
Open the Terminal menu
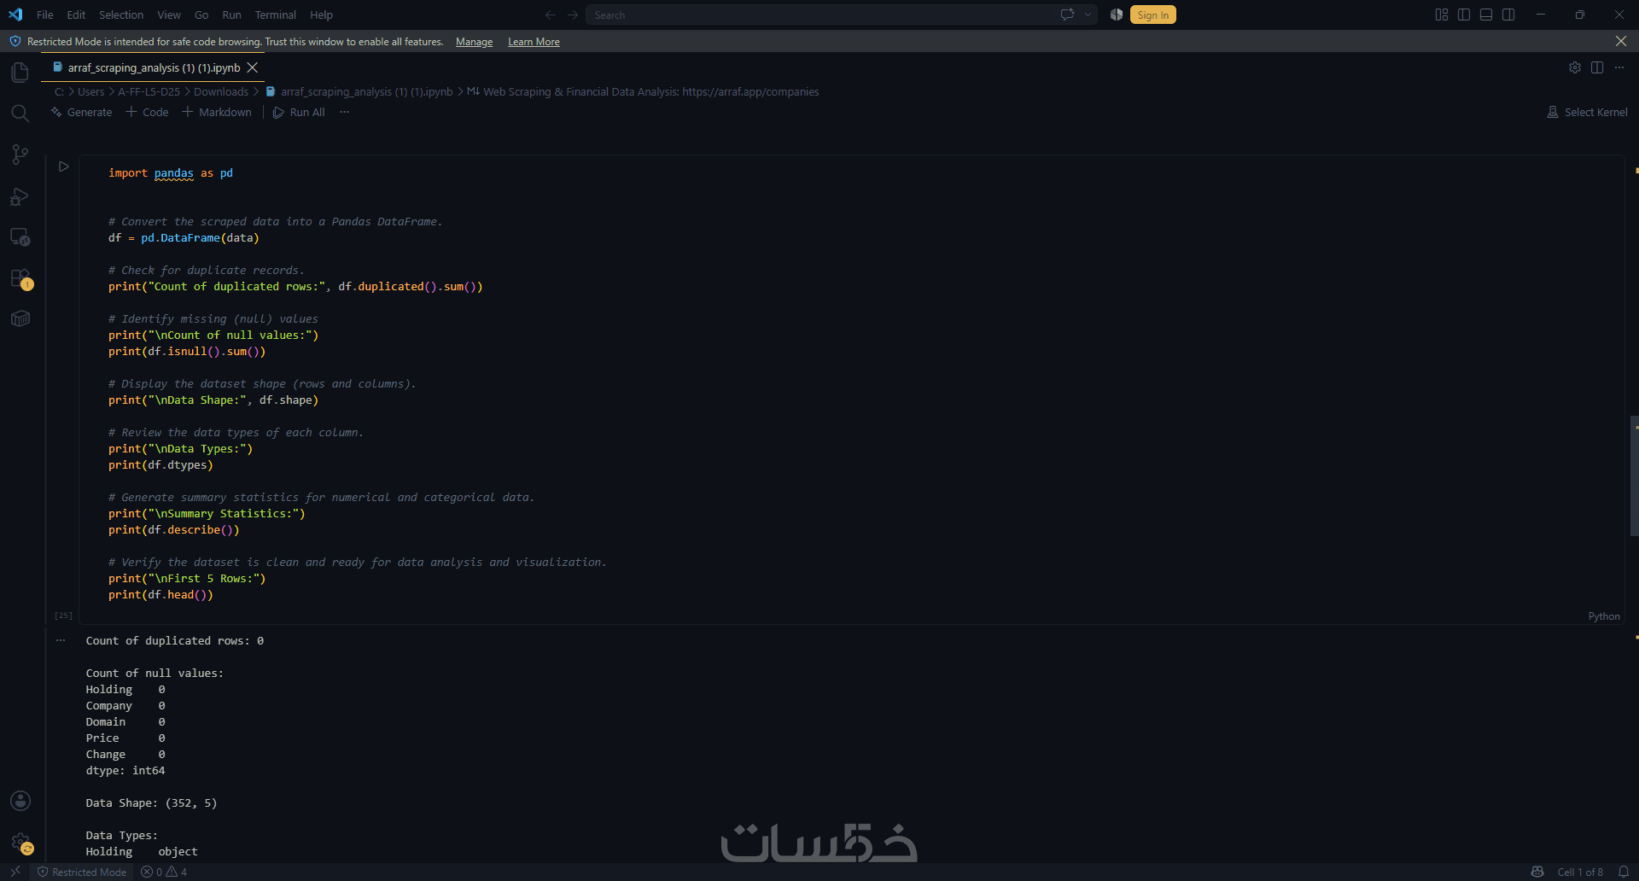point(275,15)
